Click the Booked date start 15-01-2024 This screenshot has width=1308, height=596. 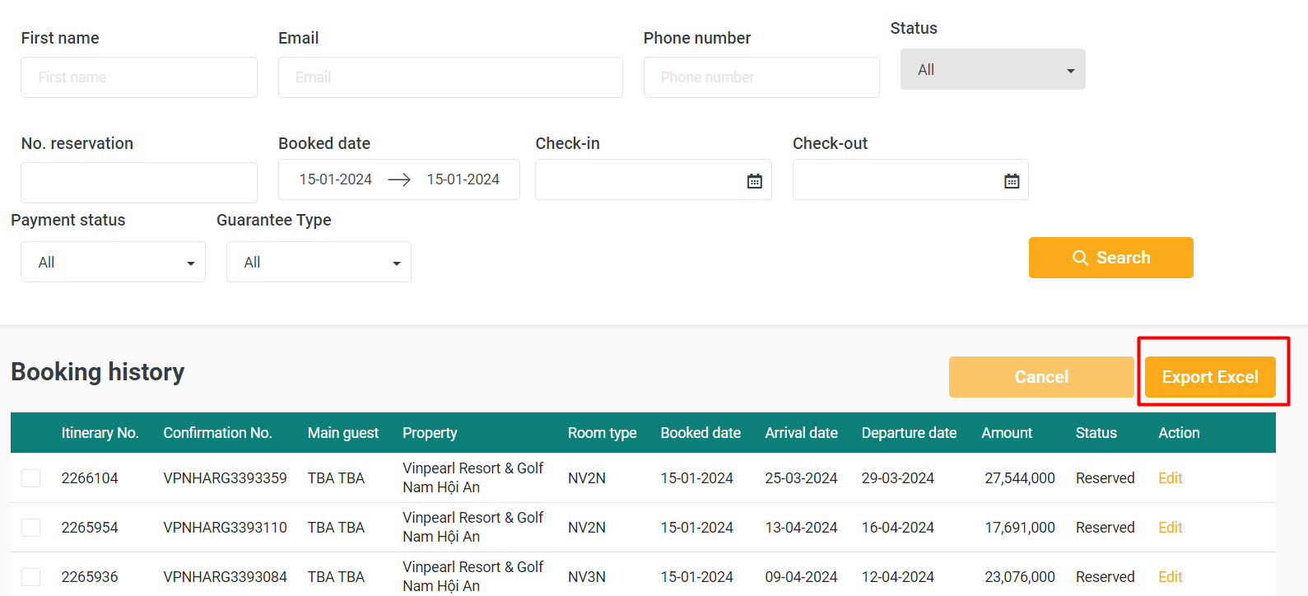pos(335,179)
